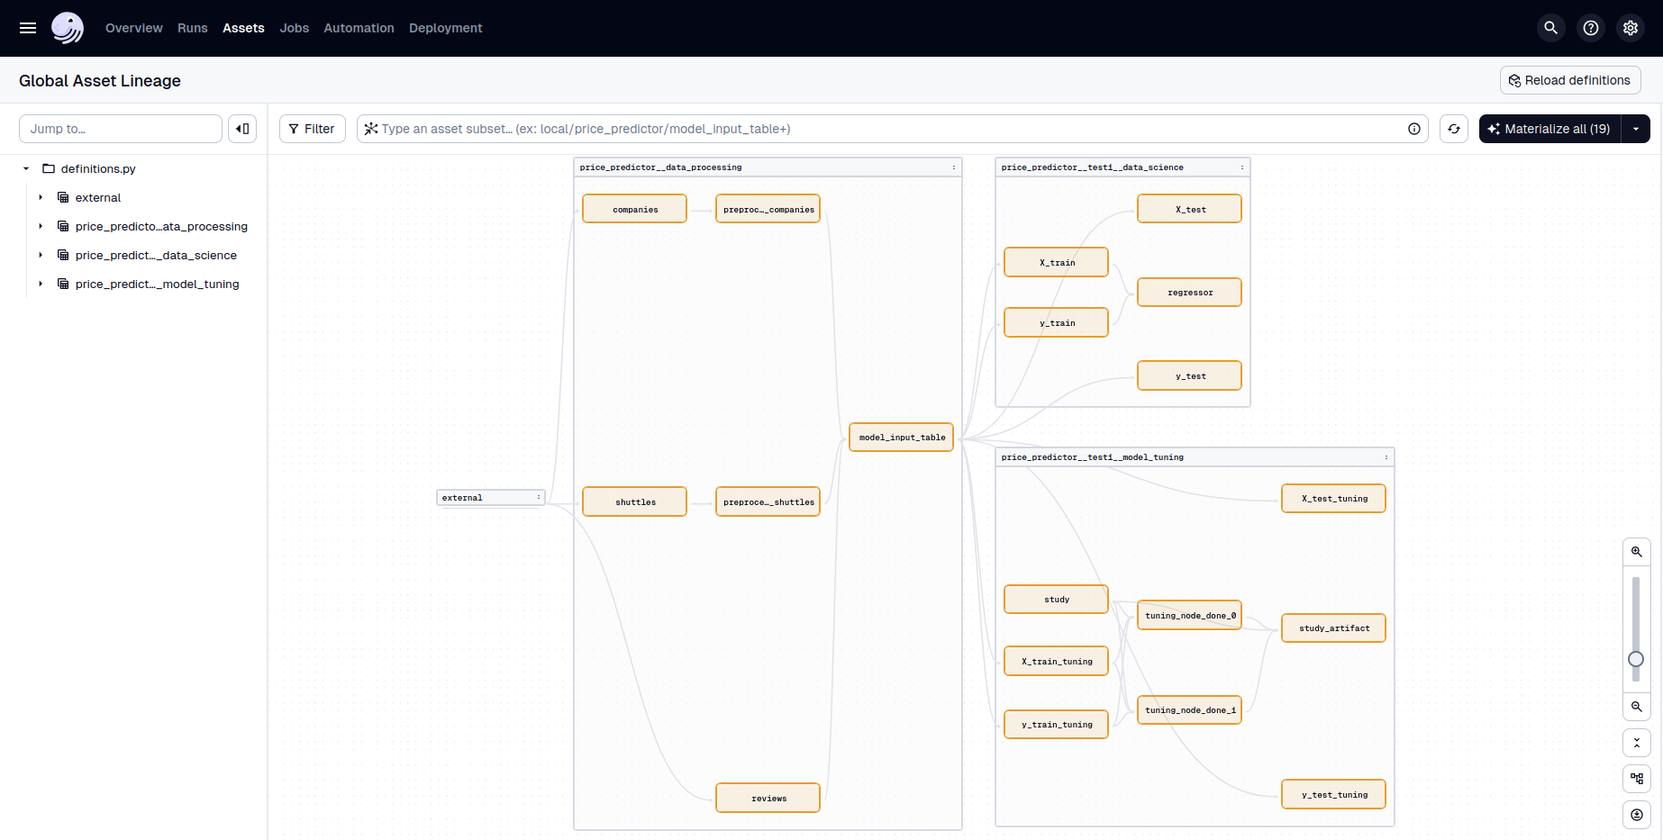
Task: Zoom in on the lineage graph
Action: pos(1637,551)
